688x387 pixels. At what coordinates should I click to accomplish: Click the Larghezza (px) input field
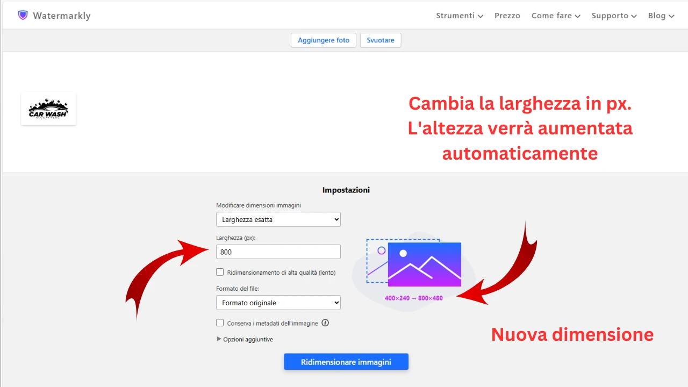click(x=278, y=252)
